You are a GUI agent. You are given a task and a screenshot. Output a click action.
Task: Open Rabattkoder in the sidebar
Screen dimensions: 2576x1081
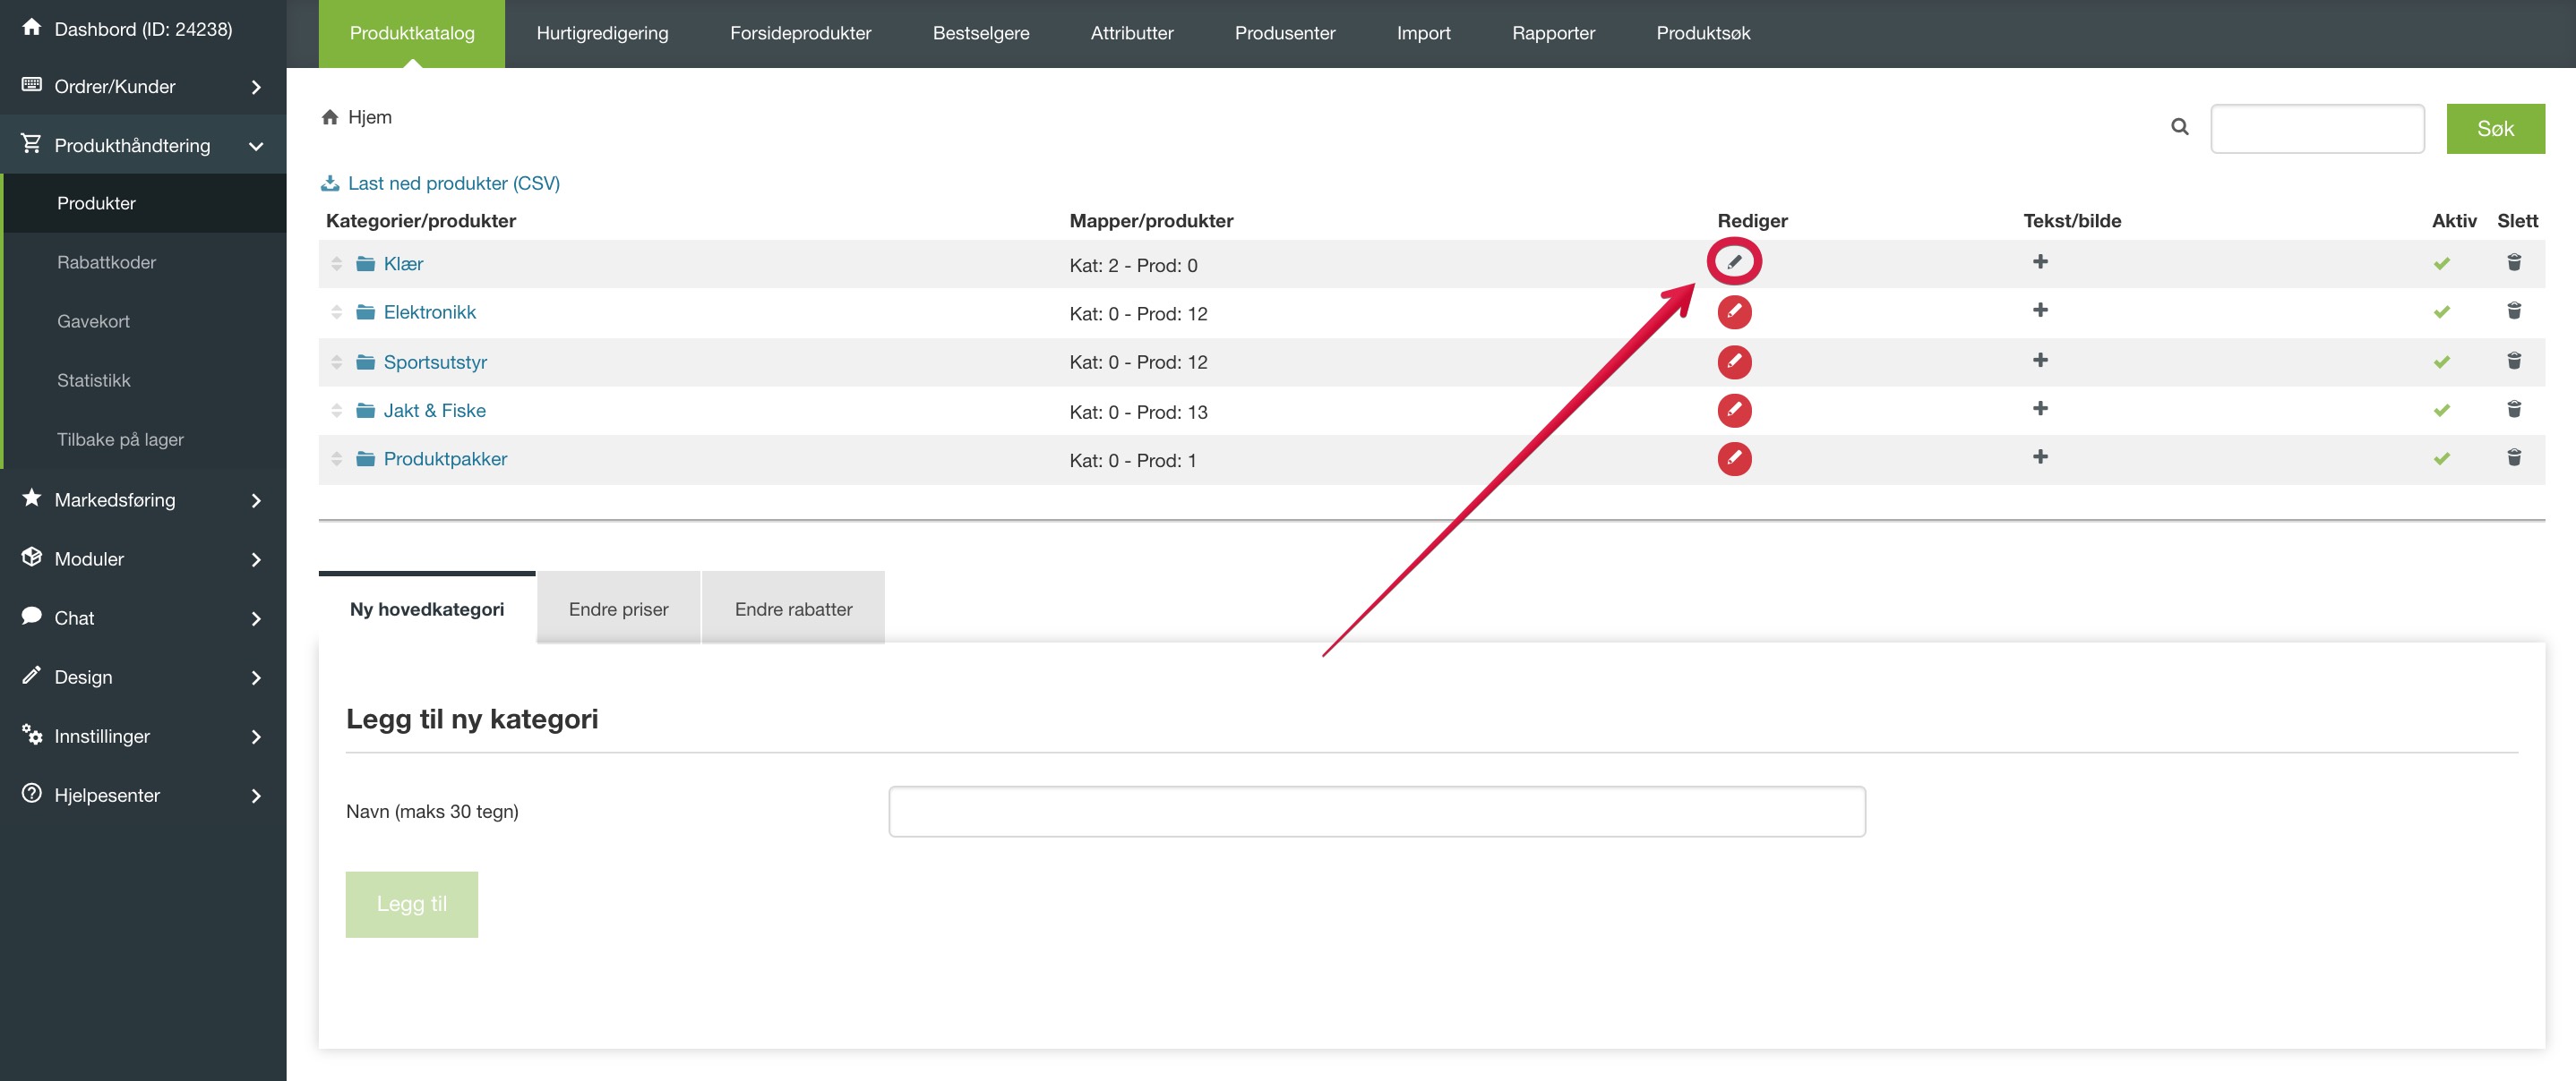(x=106, y=262)
